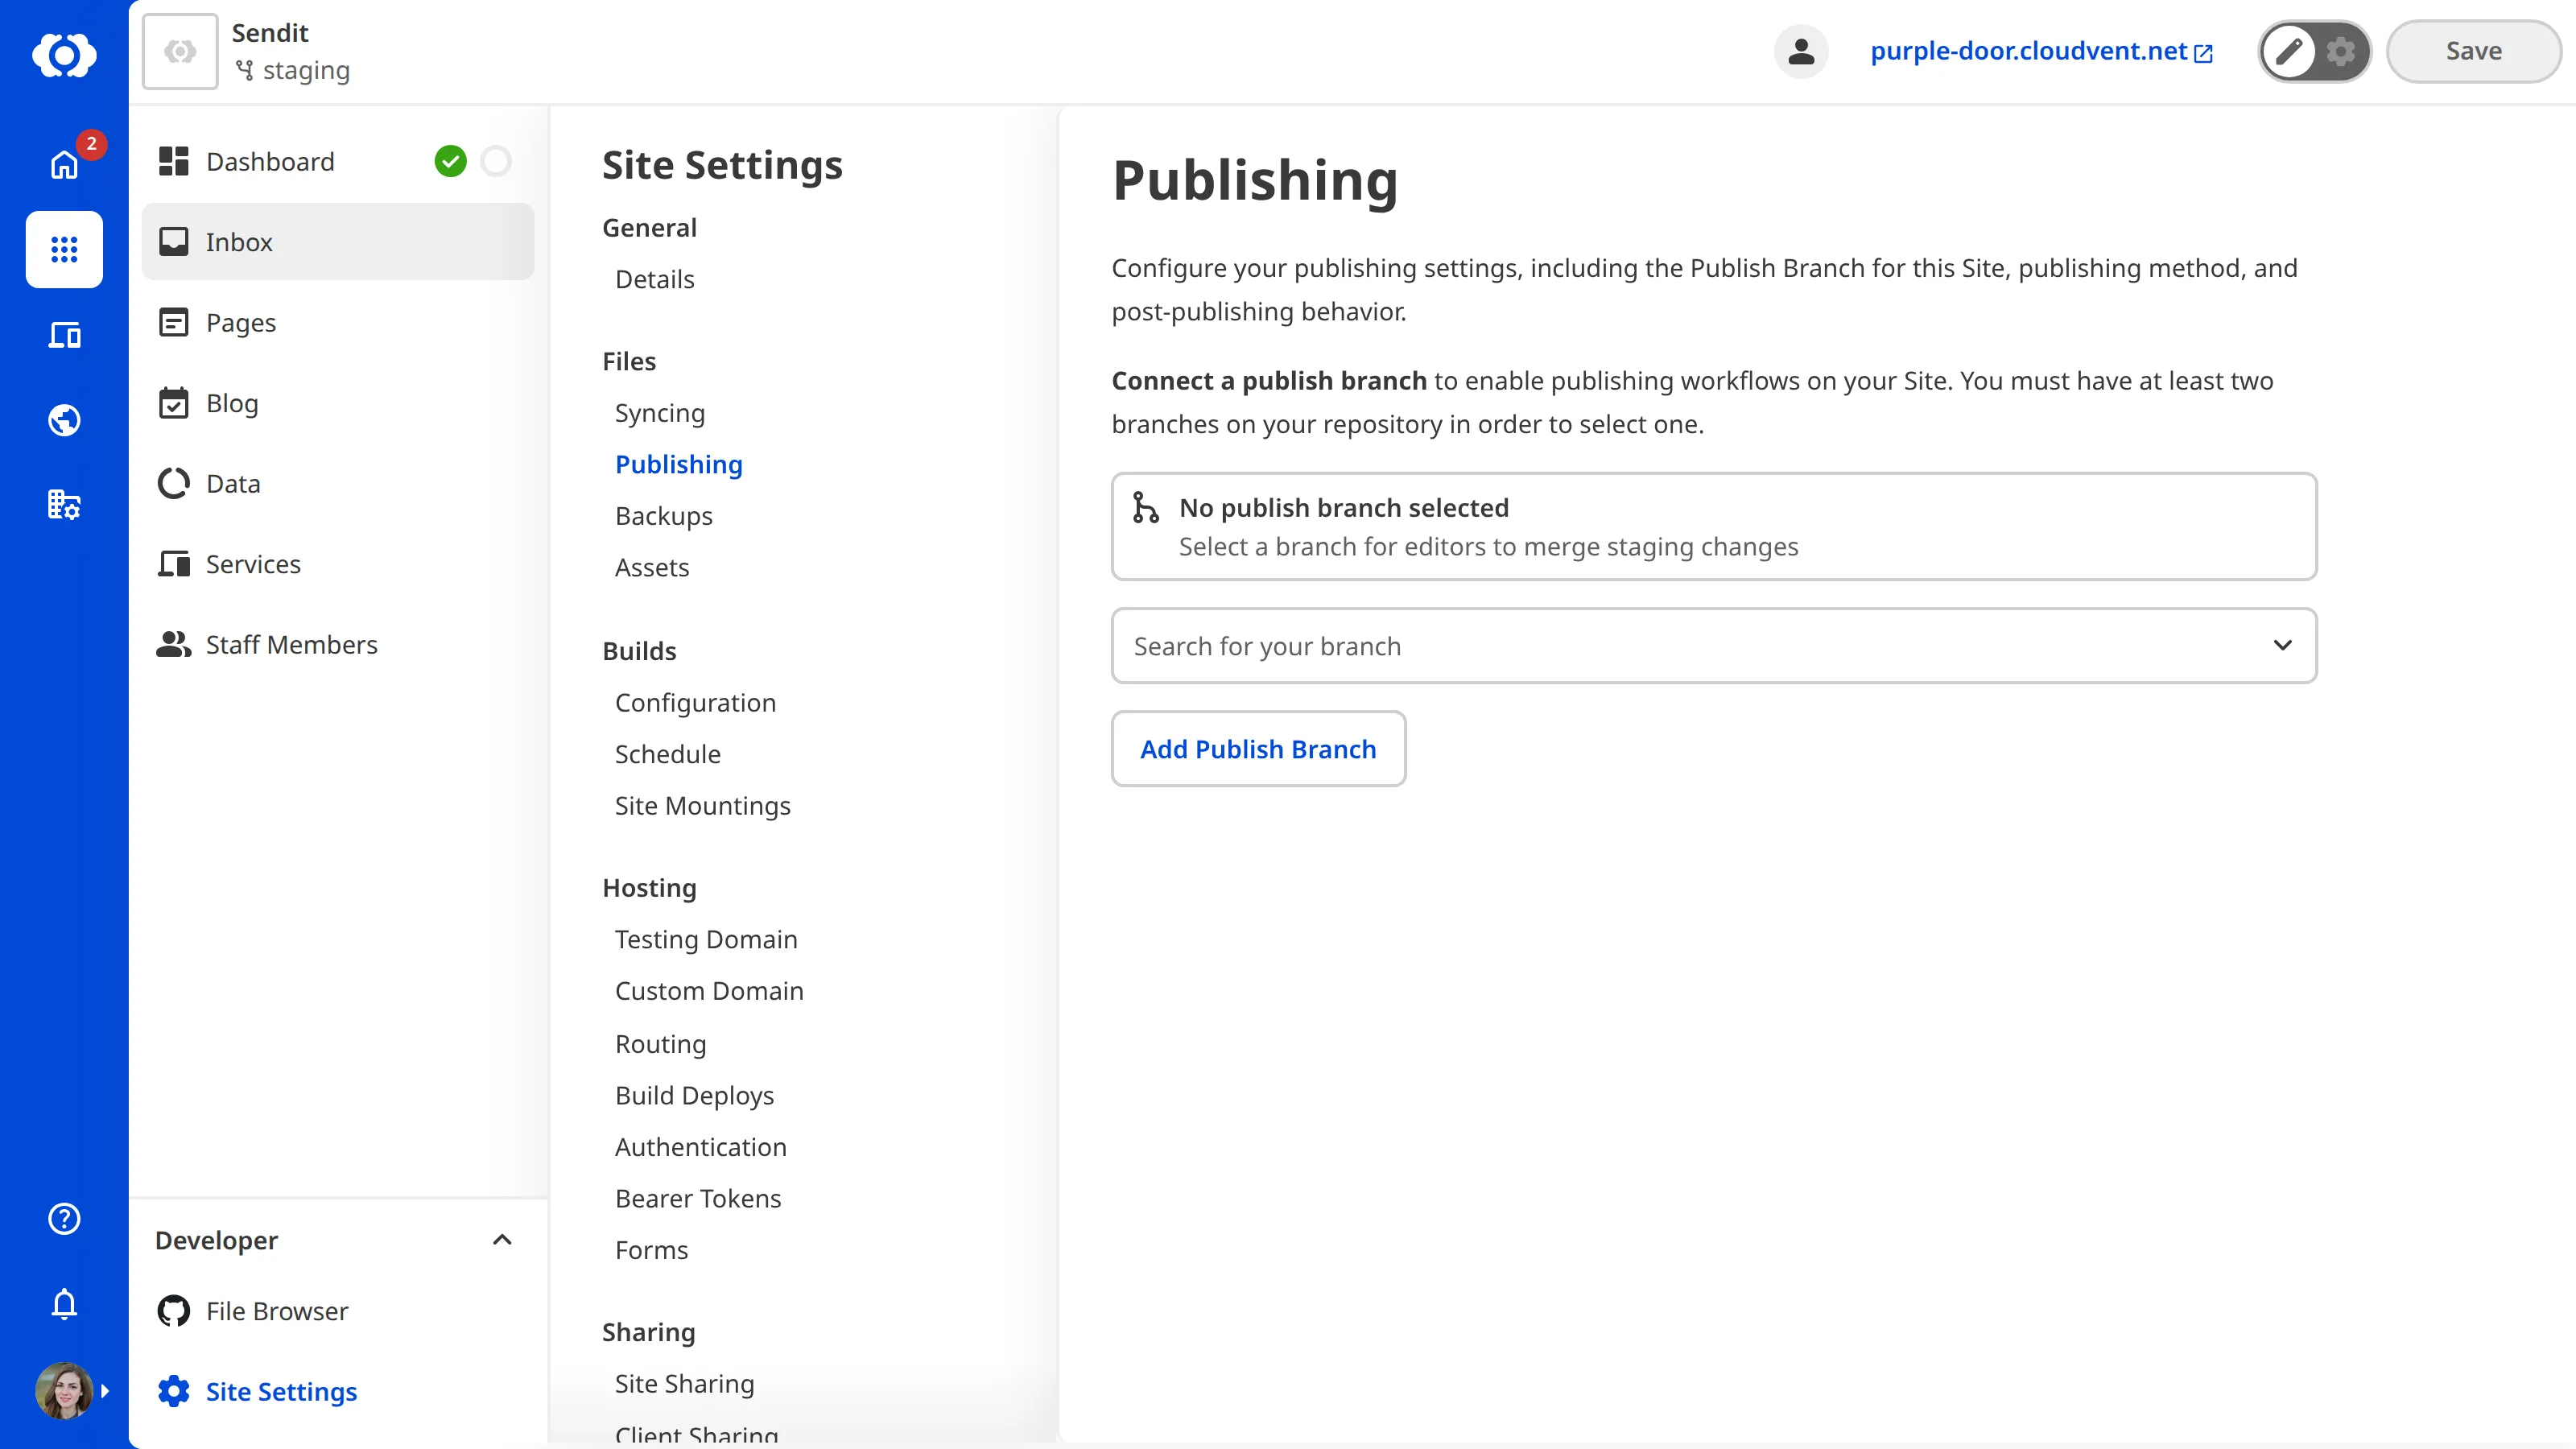The image size is (2576, 1449).
Task: Open the organization settings building icon
Action: click(x=64, y=504)
